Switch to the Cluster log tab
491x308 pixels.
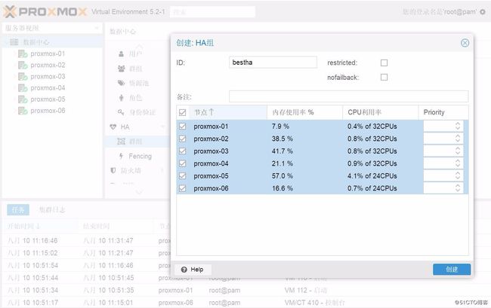tap(52, 209)
